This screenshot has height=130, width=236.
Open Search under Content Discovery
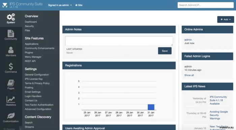[x=29, y=123]
